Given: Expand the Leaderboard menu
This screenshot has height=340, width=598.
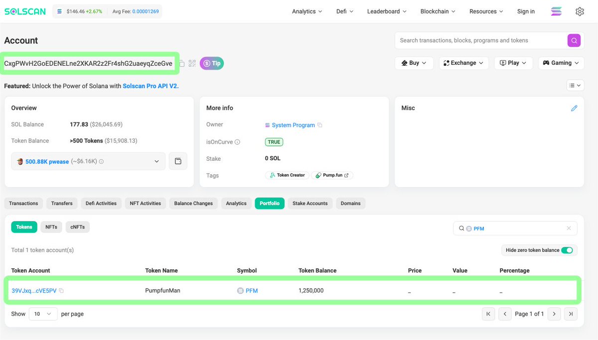Looking at the screenshot, I should tap(387, 11).
